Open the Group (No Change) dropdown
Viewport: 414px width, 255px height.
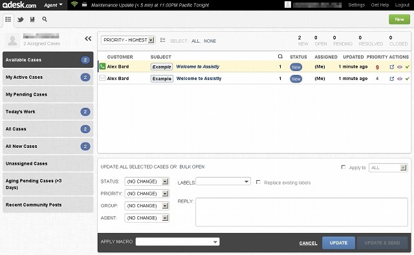click(x=147, y=206)
